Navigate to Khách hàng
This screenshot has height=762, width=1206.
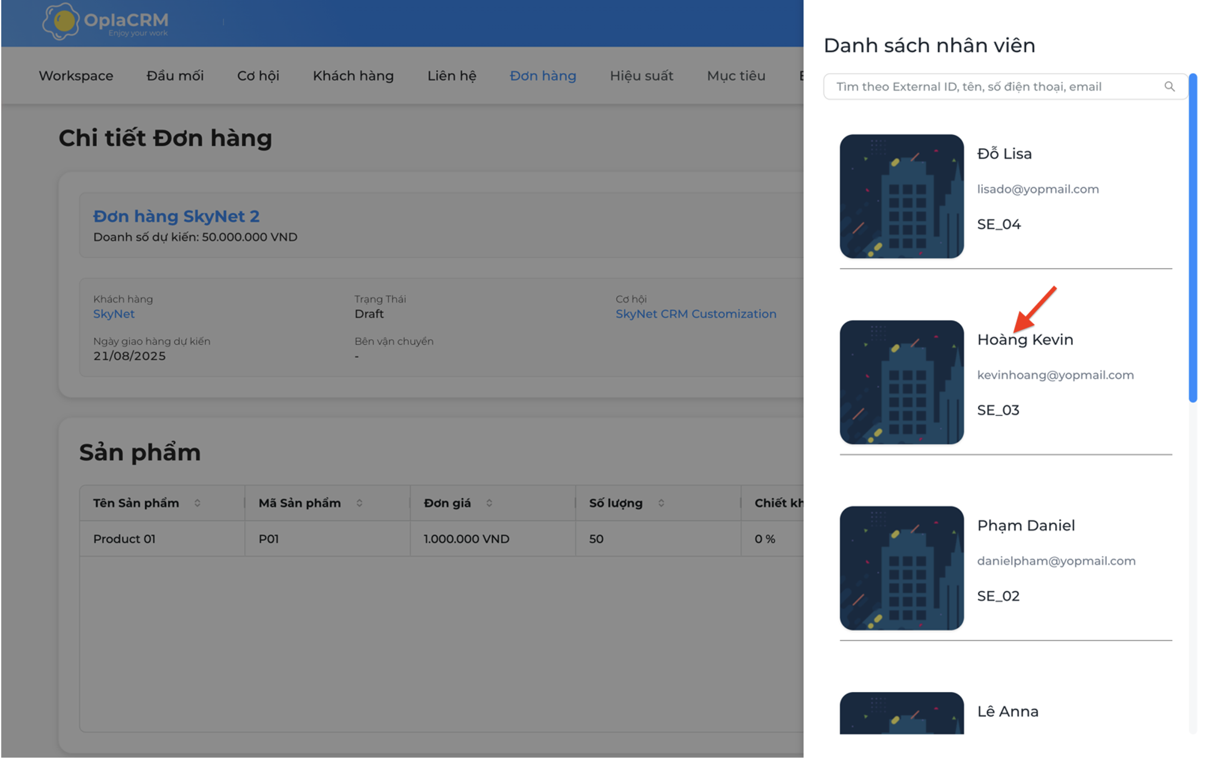[x=355, y=76]
